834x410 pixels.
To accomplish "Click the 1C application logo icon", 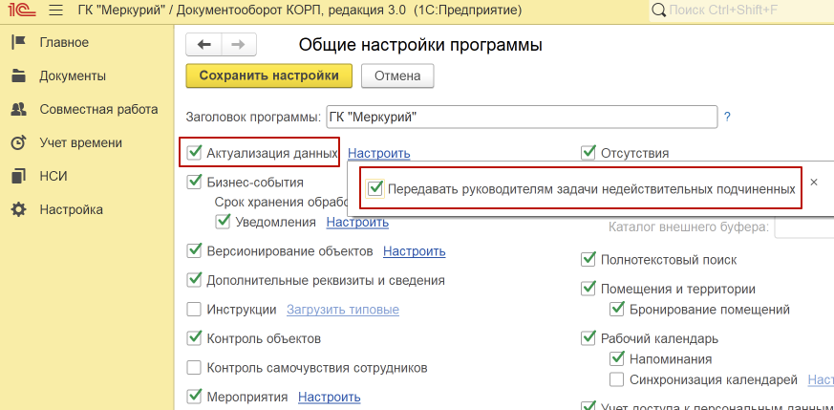I will [19, 10].
